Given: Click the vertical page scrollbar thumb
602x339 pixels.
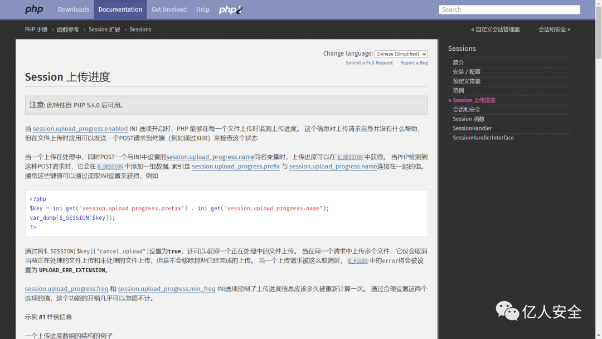Looking at the screenshot, I should click(x=599, y=32).
